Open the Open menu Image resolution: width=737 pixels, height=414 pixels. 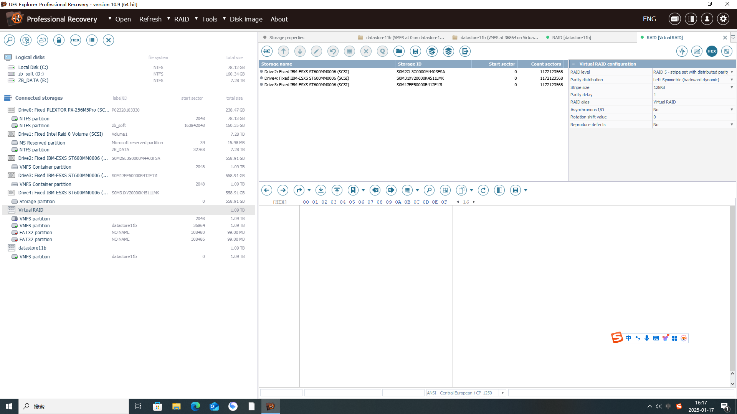(123, 19)
